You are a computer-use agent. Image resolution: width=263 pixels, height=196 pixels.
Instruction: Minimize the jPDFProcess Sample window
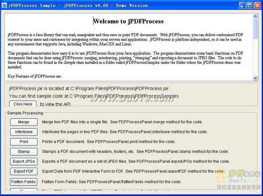(x=242, y=6)
